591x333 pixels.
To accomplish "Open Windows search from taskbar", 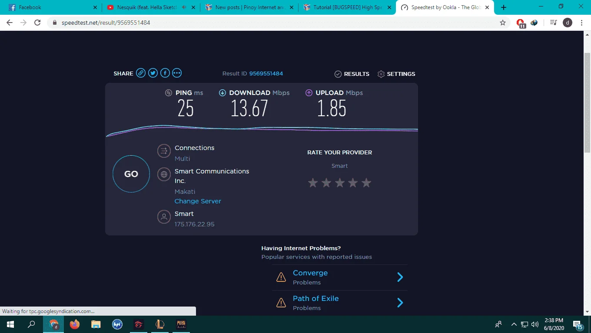I will pos(31,324).
